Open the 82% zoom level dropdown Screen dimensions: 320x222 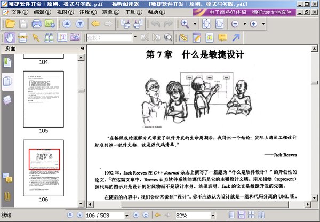213,216
